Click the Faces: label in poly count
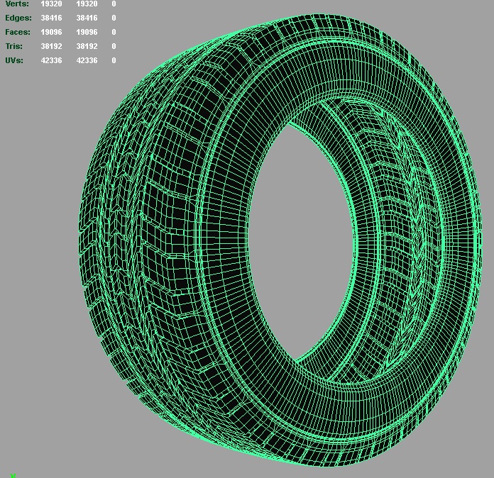This screenshot has height=478, width=494. click(x=18, y=32)
